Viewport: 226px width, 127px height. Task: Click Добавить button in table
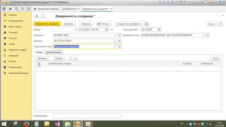tap(42, 58)
